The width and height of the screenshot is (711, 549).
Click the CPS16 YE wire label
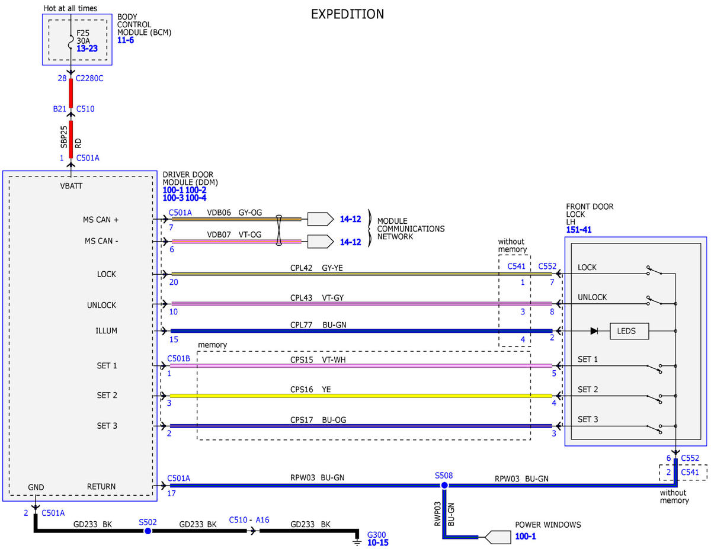click(310, 389)
